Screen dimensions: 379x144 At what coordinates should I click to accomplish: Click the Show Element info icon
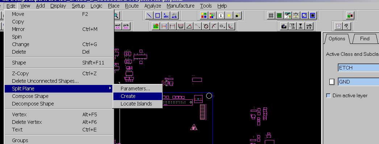[221, 15]
